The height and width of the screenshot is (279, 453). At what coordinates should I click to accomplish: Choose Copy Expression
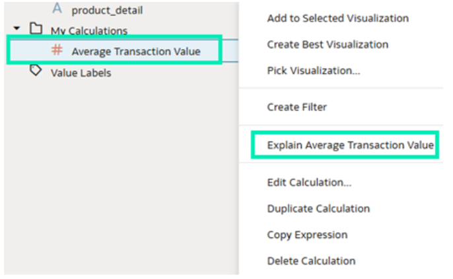click(307, 235)
